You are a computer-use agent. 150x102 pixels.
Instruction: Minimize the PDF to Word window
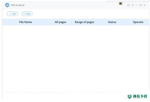pyautogui.click(x=137, y=5)
